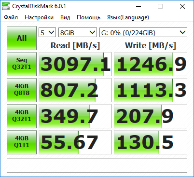Click the Seq read result 3097.1
The height and width of the screenshot is (177, 194).
75,64
